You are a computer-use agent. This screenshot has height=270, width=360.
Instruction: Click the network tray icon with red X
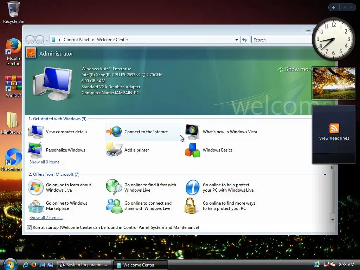[x=326, y=264]
